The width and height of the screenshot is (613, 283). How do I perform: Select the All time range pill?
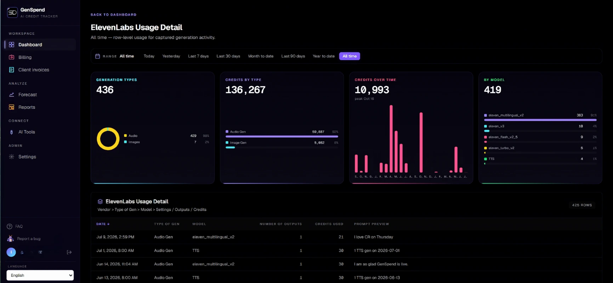pos(350,56)
